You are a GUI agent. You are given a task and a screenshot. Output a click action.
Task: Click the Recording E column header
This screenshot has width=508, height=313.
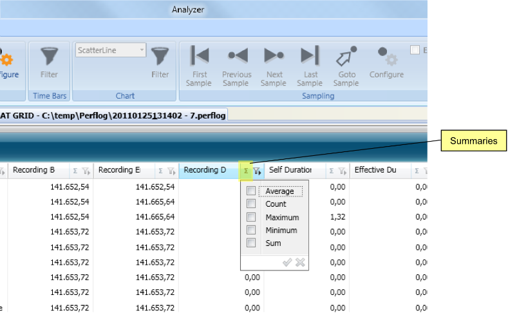click(119, 170)
